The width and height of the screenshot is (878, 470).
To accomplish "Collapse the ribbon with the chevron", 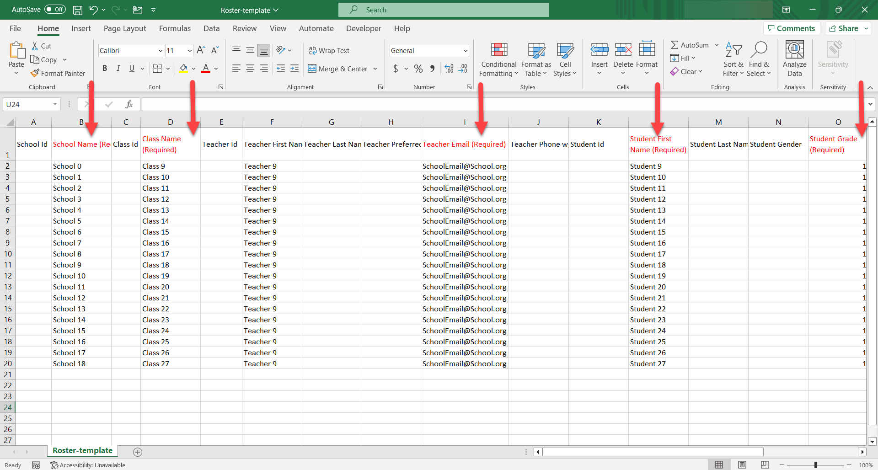I will click(x=870, y=87).
